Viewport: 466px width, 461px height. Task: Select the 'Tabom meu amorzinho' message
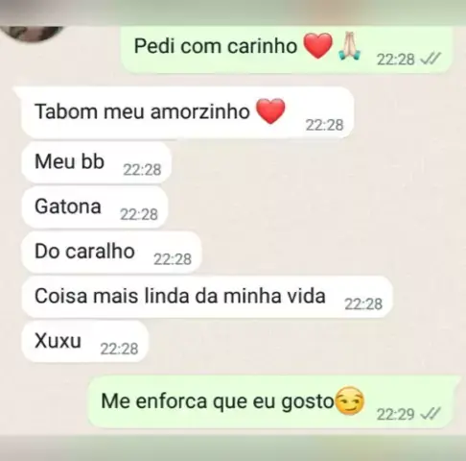coord(187,112)
